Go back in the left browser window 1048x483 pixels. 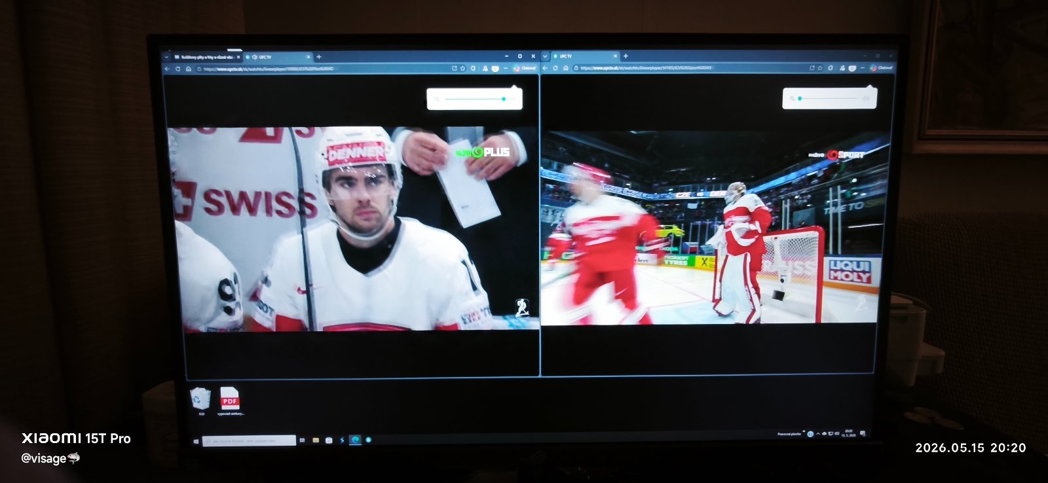(168, 69)
